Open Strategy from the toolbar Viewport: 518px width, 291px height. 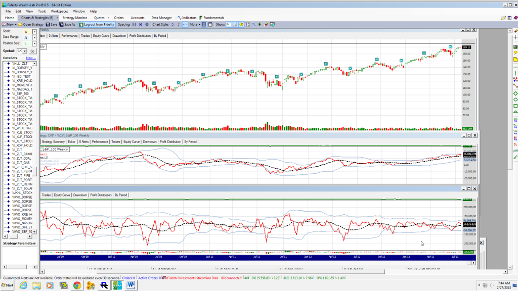click(x=31, y=24)
